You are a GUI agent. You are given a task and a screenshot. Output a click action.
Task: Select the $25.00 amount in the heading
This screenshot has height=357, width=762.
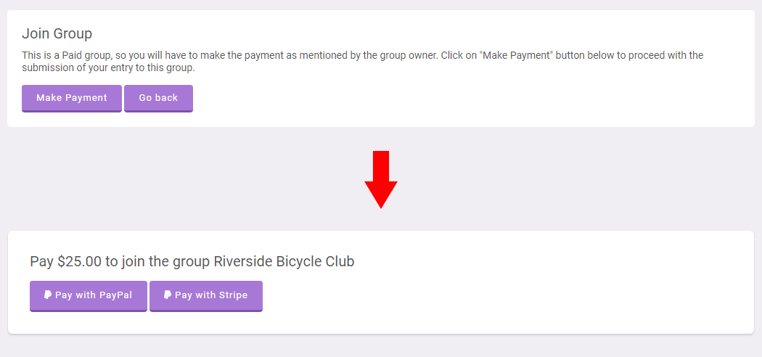pos(79,261)
